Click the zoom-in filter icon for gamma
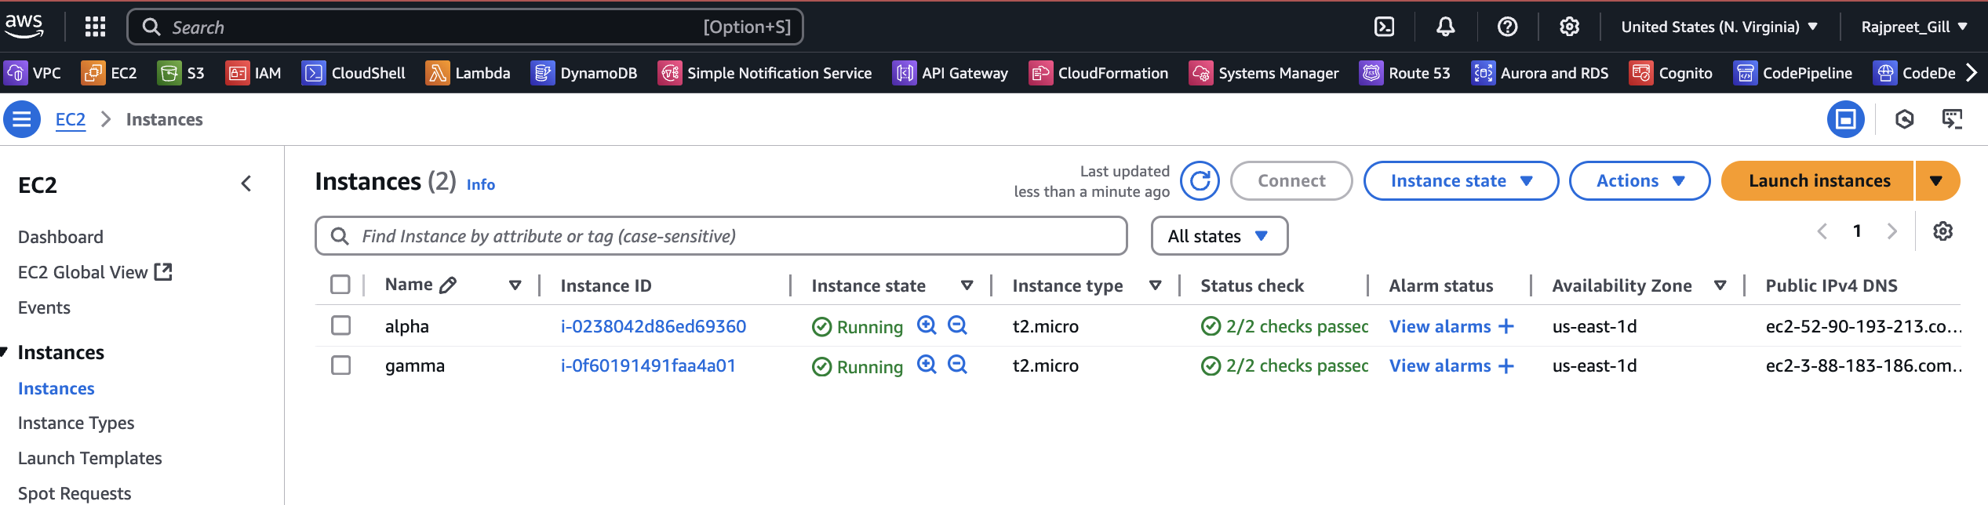The width and height of the screenshot is (1988, 505). coord(927,365)
